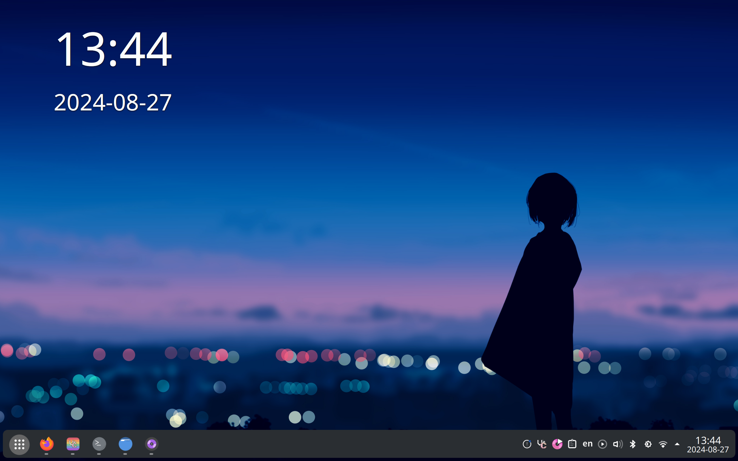The width and height of the screenshot is (738, 461).
Task: Click the 2024-08-27 desktop date text
Action: point(113,102)
